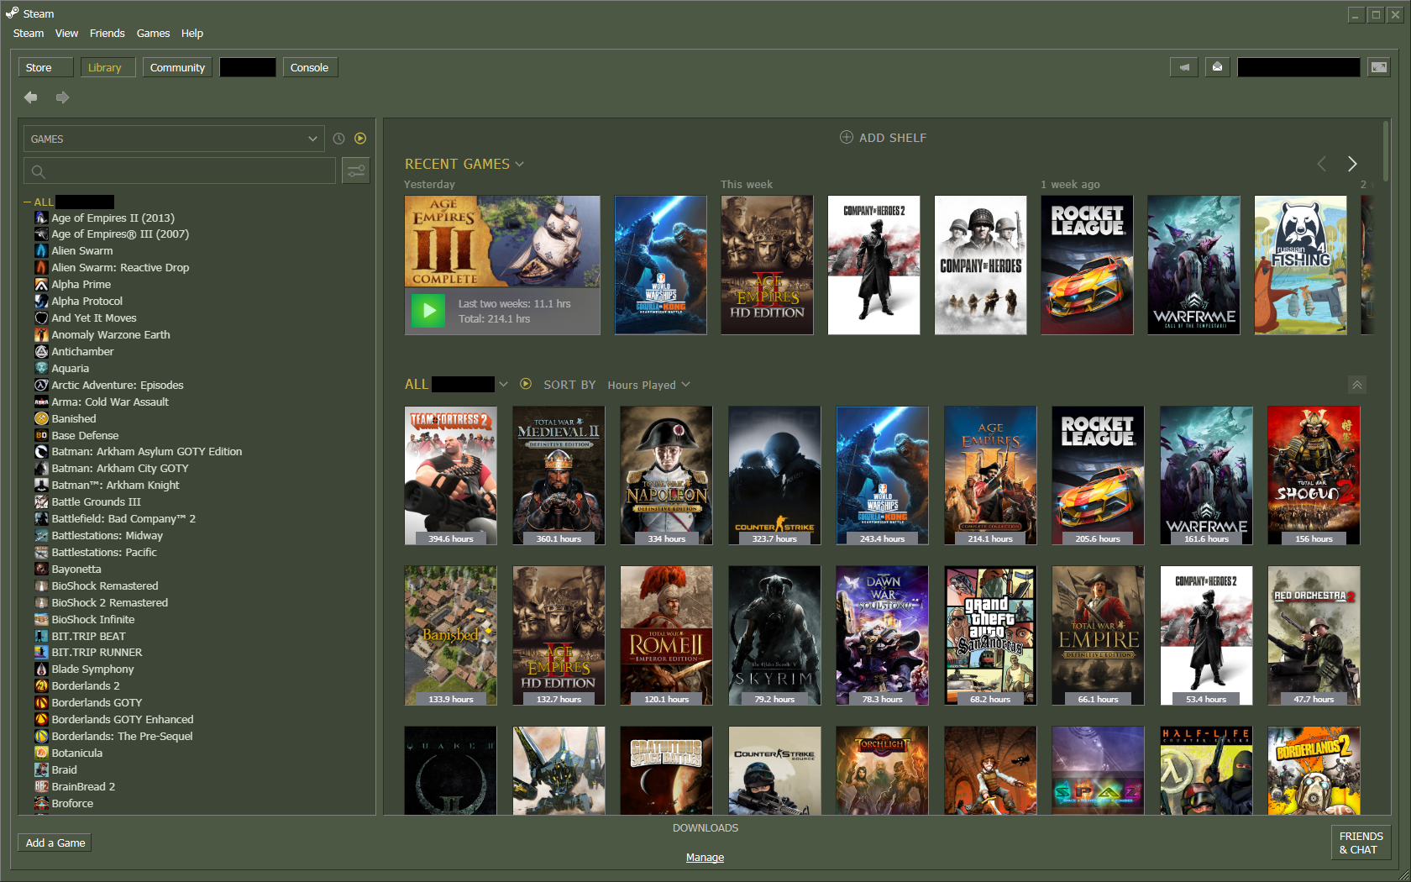
Task: Collapse the ALL games shelf with the arrows
Action: pos(1357,385)
